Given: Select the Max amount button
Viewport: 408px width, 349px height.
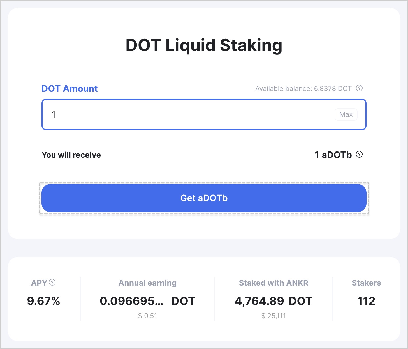Looking at the screenshot, I should coord(346,114).
